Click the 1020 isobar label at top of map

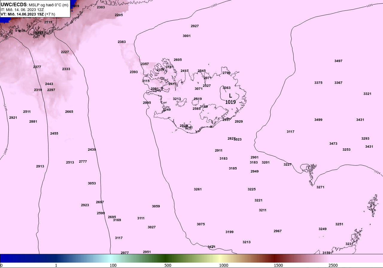coord(214,5)
